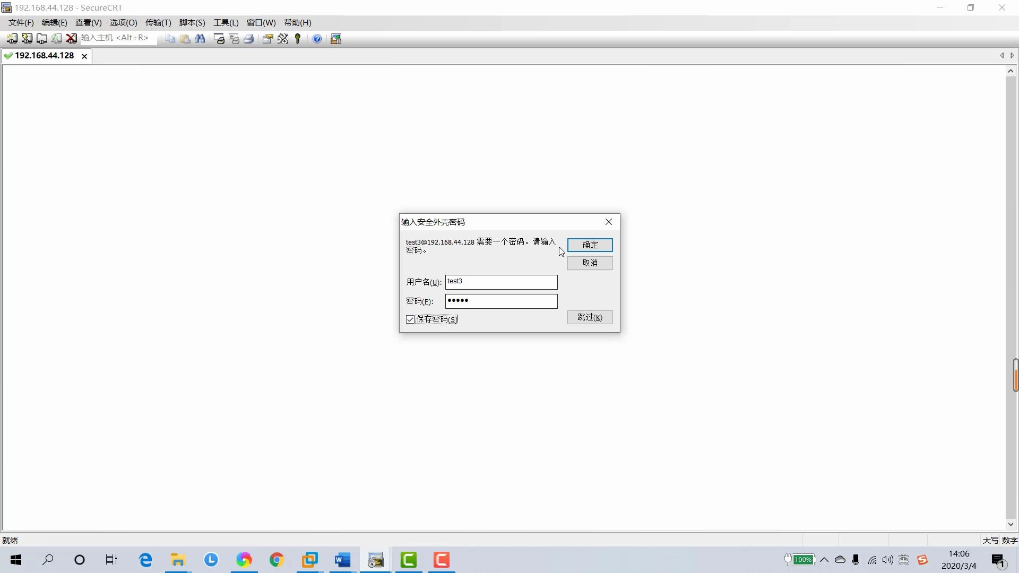Launch SecureFX from the toolbar icon
The height and width of the screenshot is (573, 1019).
click(336, 39)
